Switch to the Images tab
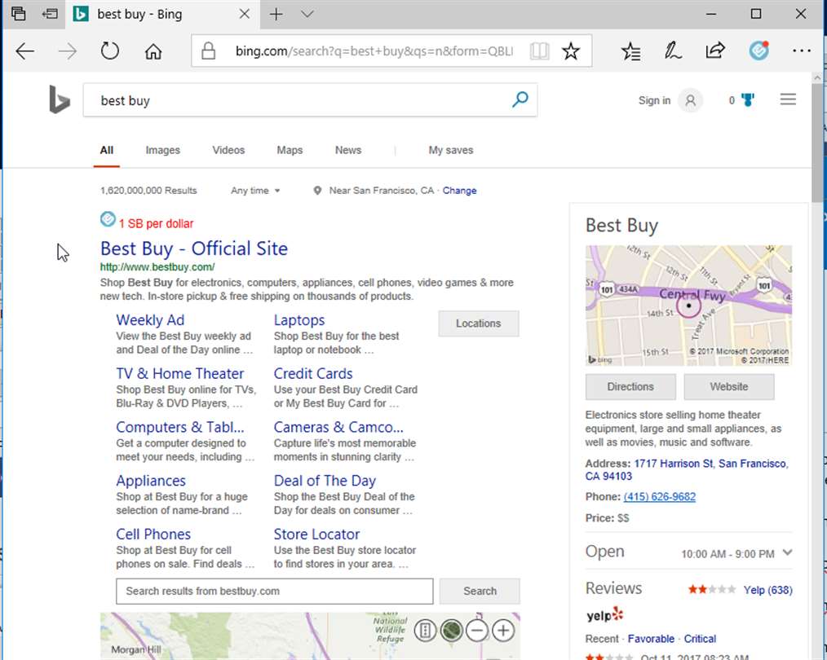This screenshot has height=660, width=827. (x=162, y=150)
